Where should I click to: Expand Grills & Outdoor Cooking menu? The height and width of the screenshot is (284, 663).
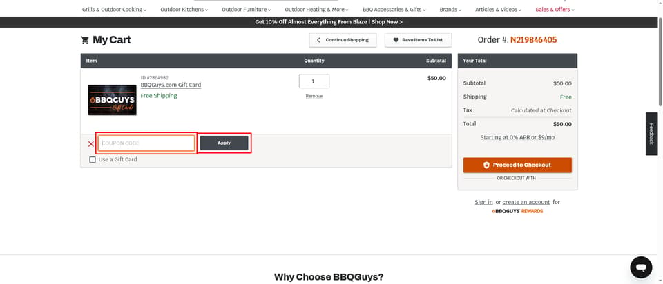(114, 9)
